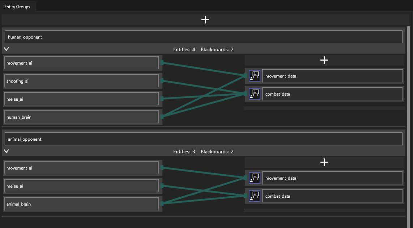
Task: Click the human_brain entity connector square
Action: [162, 117]
